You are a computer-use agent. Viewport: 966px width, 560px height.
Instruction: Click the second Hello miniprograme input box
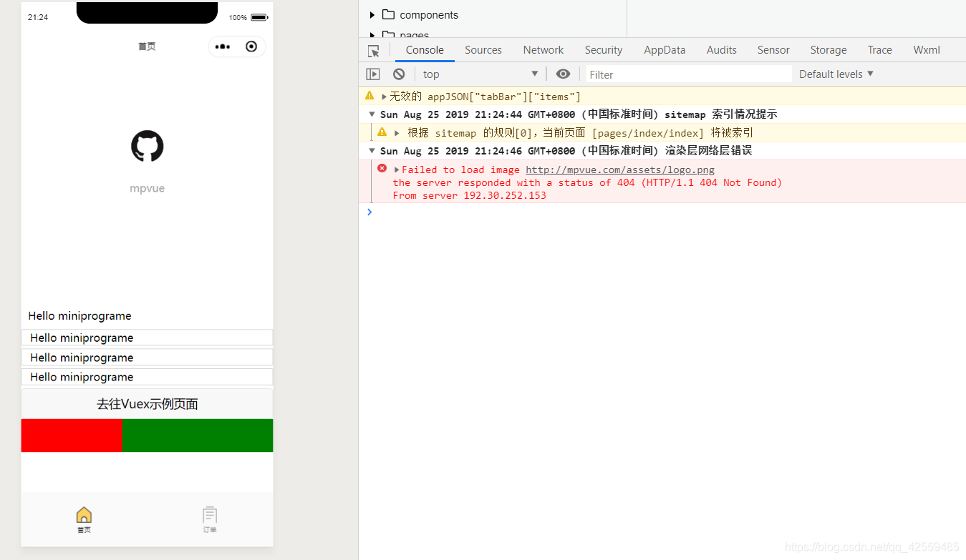pyautogui.click(x=148, y=358)
